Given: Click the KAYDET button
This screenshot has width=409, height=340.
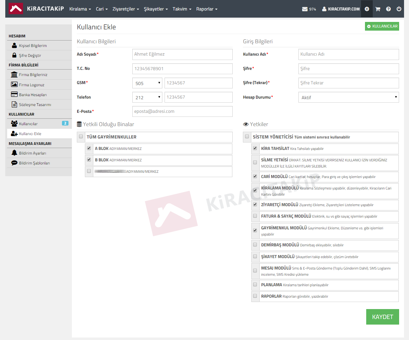Looking at the screenshot, I should 382,317.
